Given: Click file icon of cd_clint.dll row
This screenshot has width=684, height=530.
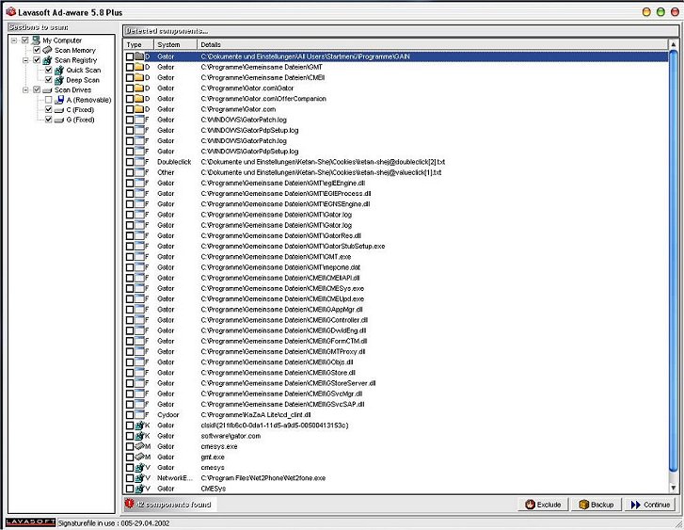Looking at the screenshot, I should coord(139,415).
